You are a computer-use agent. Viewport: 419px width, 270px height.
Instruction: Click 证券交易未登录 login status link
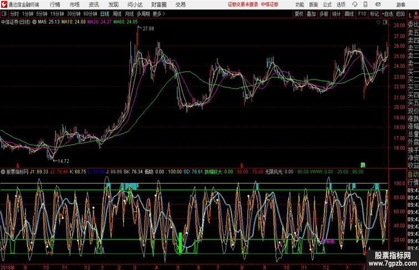pos(243,4)
